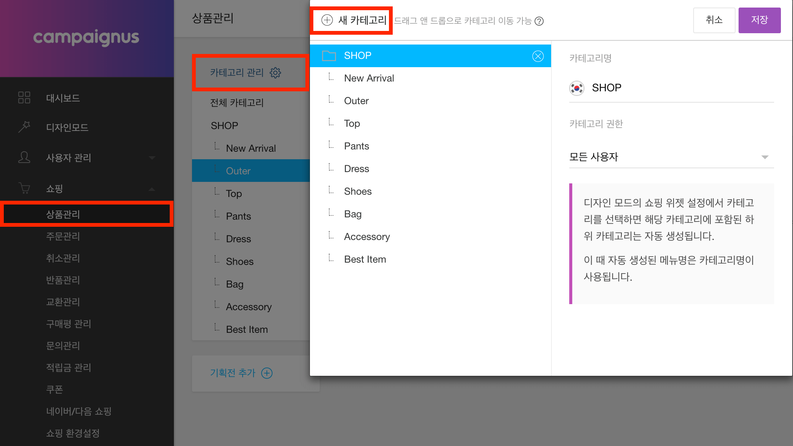Screen dimensions: 793x446
Task: Select New Arrival in modal category tree
Action: click(430, 78)
